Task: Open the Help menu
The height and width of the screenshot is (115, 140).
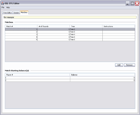Action: tap(8, 7)
